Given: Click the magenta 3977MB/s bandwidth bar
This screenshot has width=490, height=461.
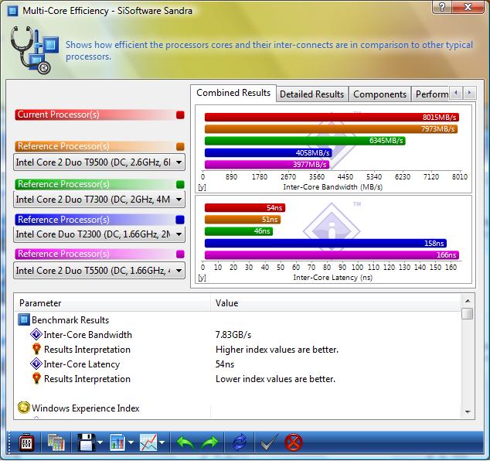Looking at the screenshot, I should [267, 164].
